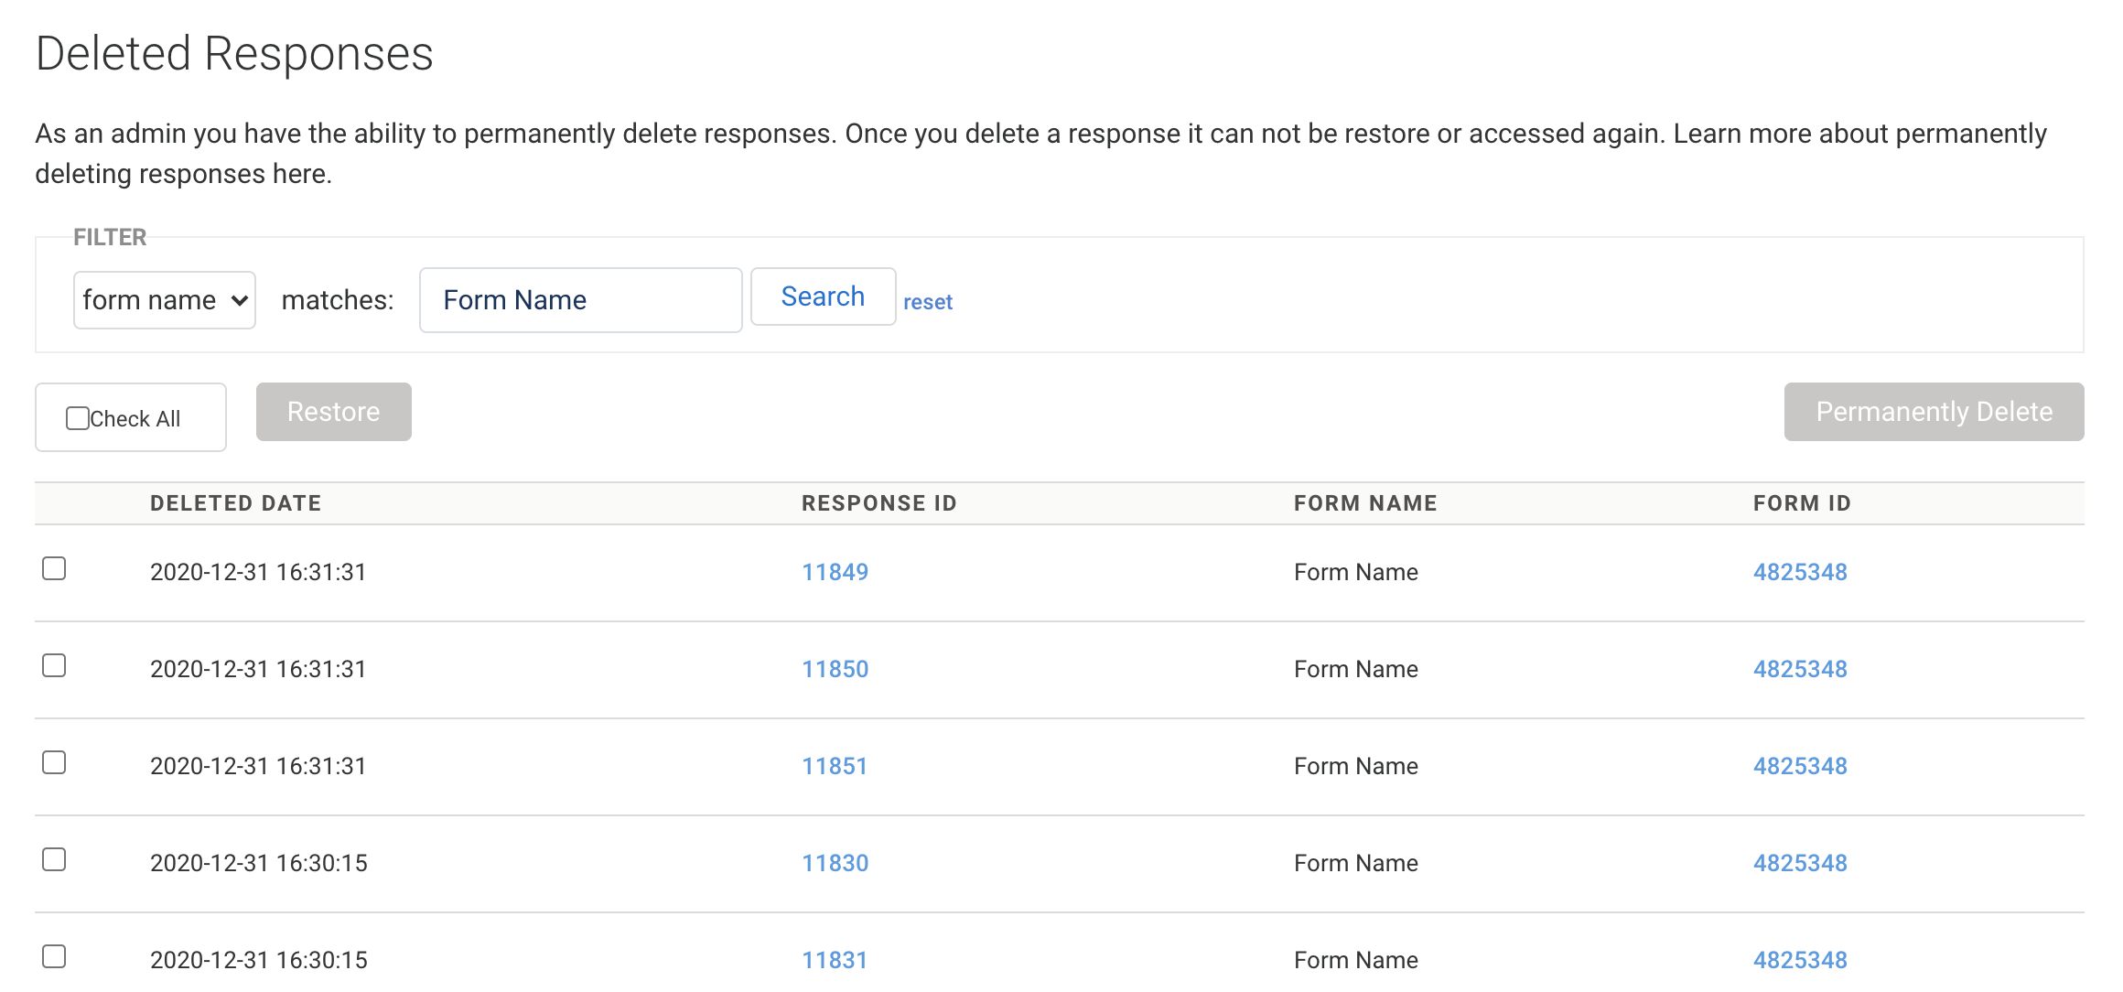This screenshot has width=2123, height=992.
Task: Click the Permanently Delete button
Action: coord(1933,412)
